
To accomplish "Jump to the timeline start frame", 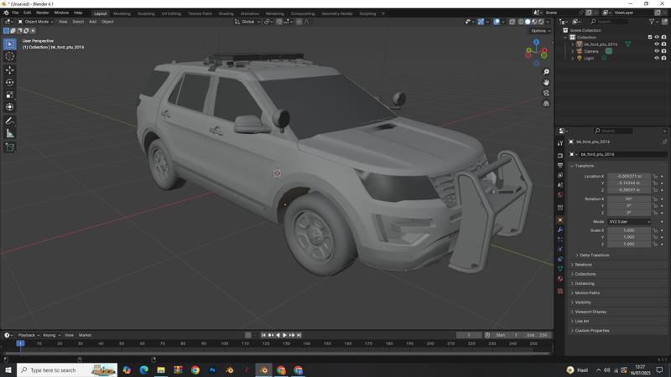I will 263,335.
